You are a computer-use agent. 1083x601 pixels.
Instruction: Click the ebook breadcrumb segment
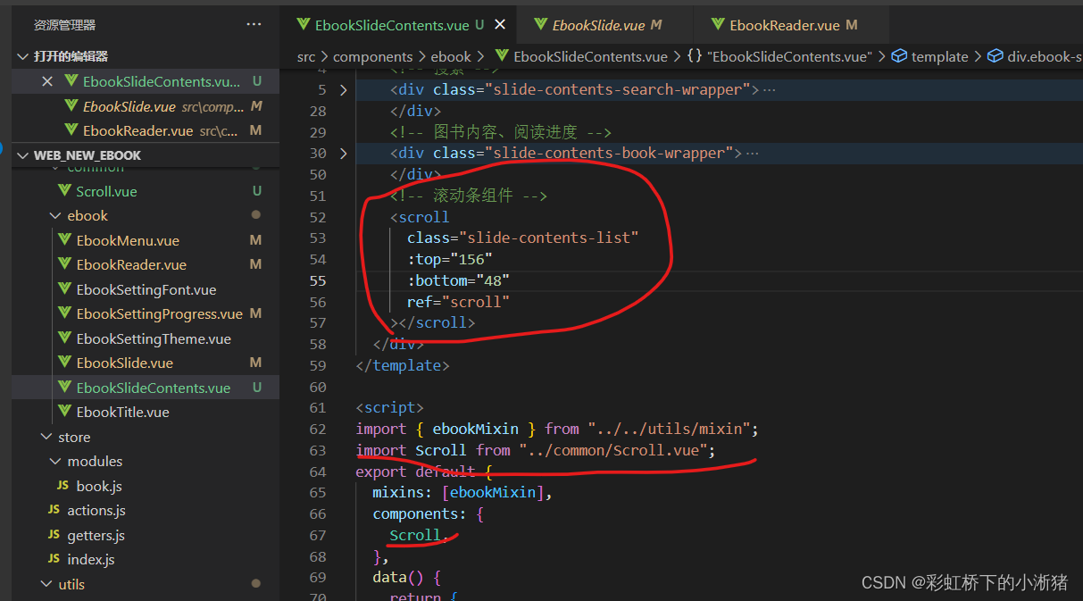[x=451, y=56]
